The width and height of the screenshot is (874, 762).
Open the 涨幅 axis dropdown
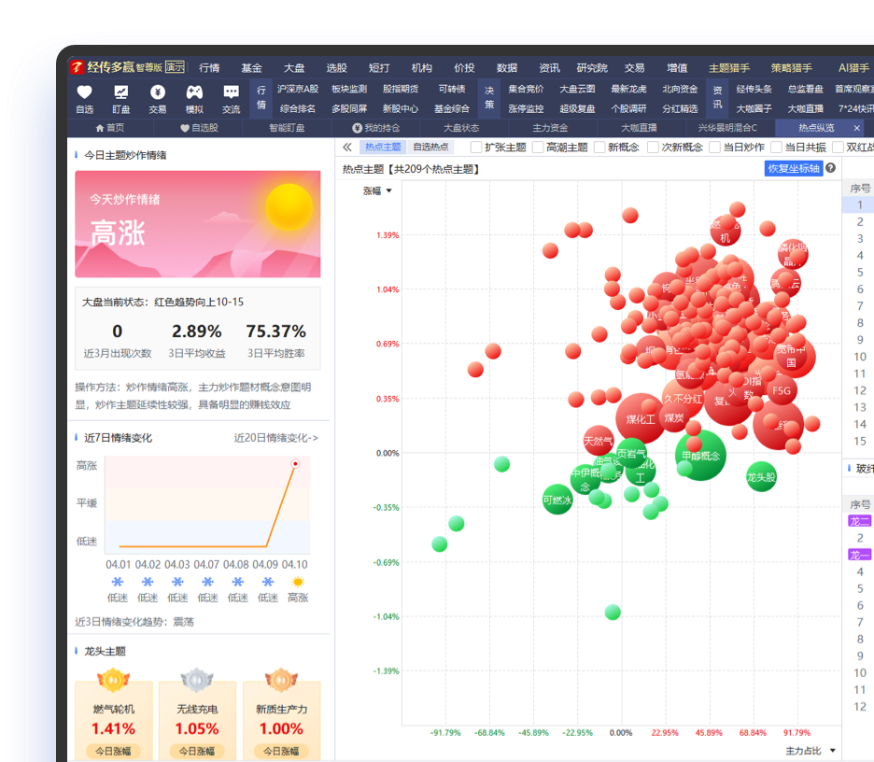click(377, 191)
